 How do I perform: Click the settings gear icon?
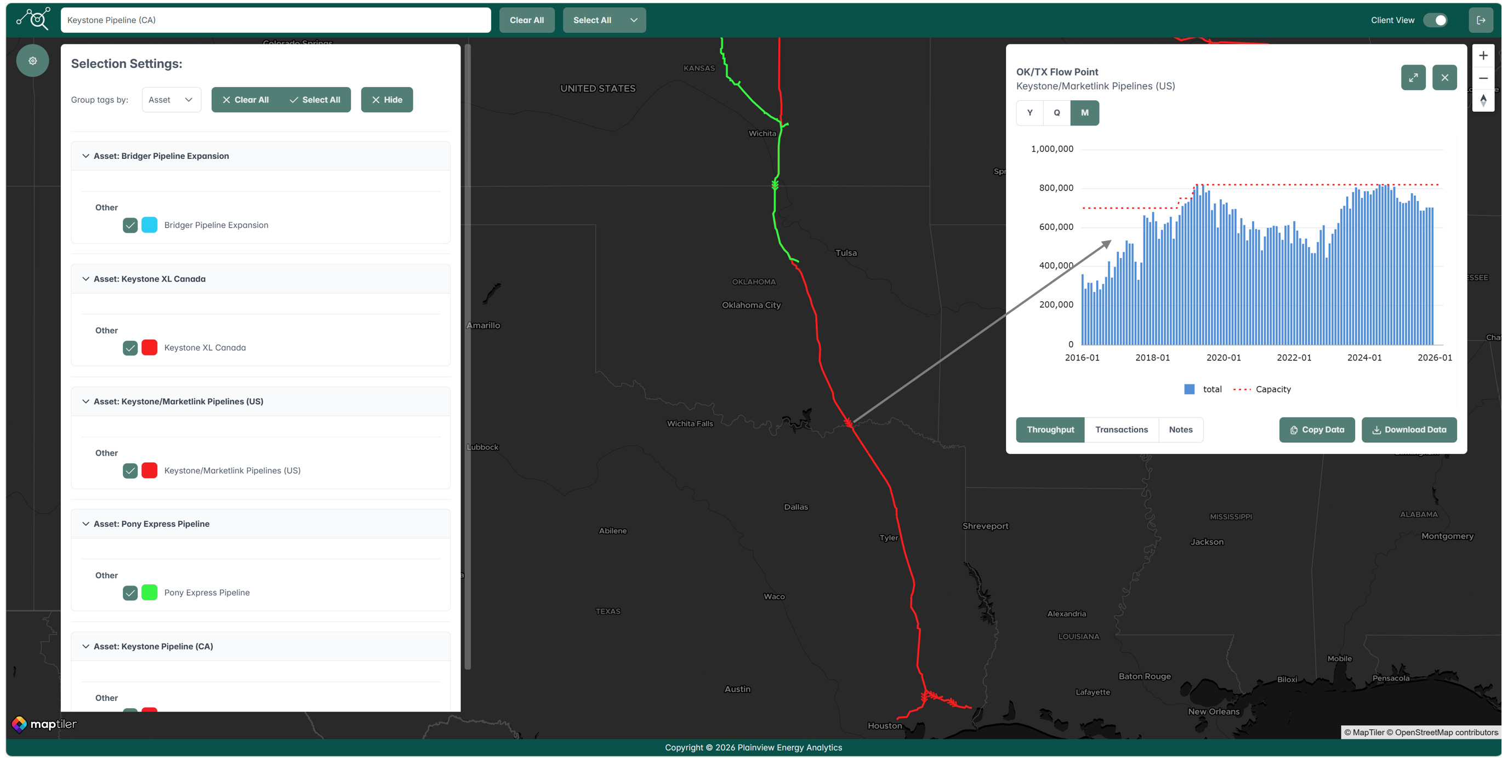tap(33, 61)
